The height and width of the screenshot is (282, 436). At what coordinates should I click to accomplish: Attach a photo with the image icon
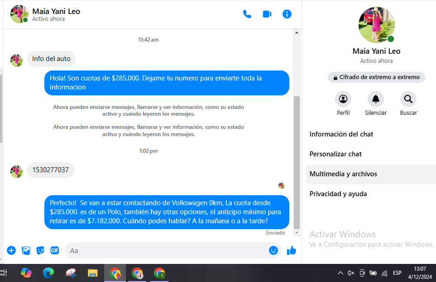tap(26, 251)
